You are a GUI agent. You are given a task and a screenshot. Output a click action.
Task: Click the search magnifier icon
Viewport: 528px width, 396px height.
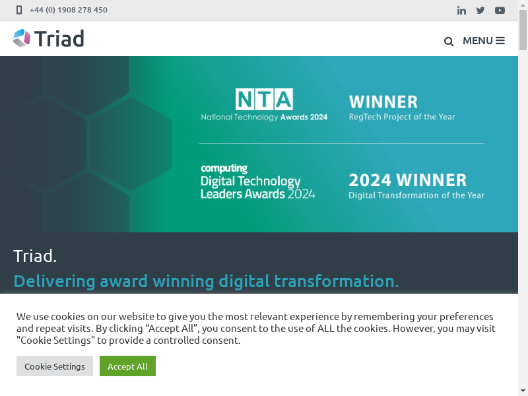[449, 42]
